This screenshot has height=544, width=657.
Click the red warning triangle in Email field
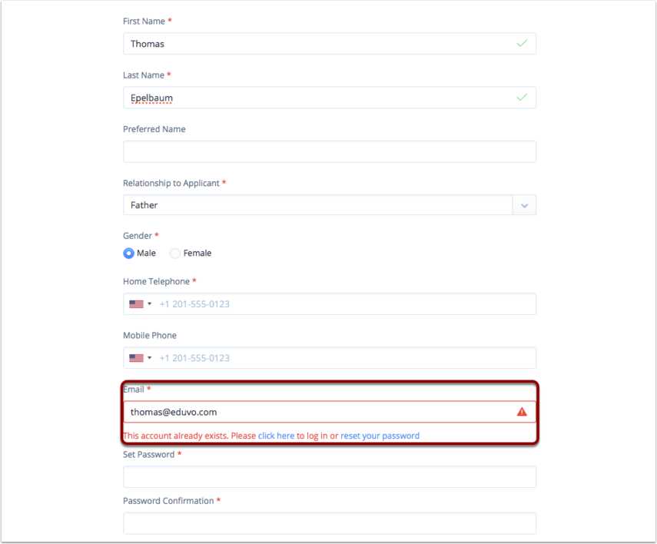pyautogui.click(x=522, y=412)
